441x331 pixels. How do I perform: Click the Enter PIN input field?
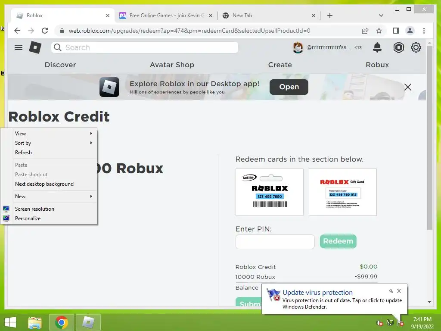click(275, 241)
